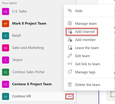Click the chain link icon

point(70,64)
